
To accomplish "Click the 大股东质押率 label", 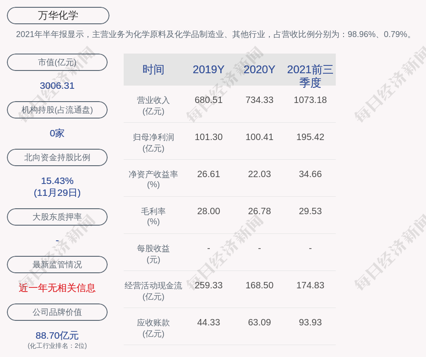I will pyautogui.click(x=57, y=217).
